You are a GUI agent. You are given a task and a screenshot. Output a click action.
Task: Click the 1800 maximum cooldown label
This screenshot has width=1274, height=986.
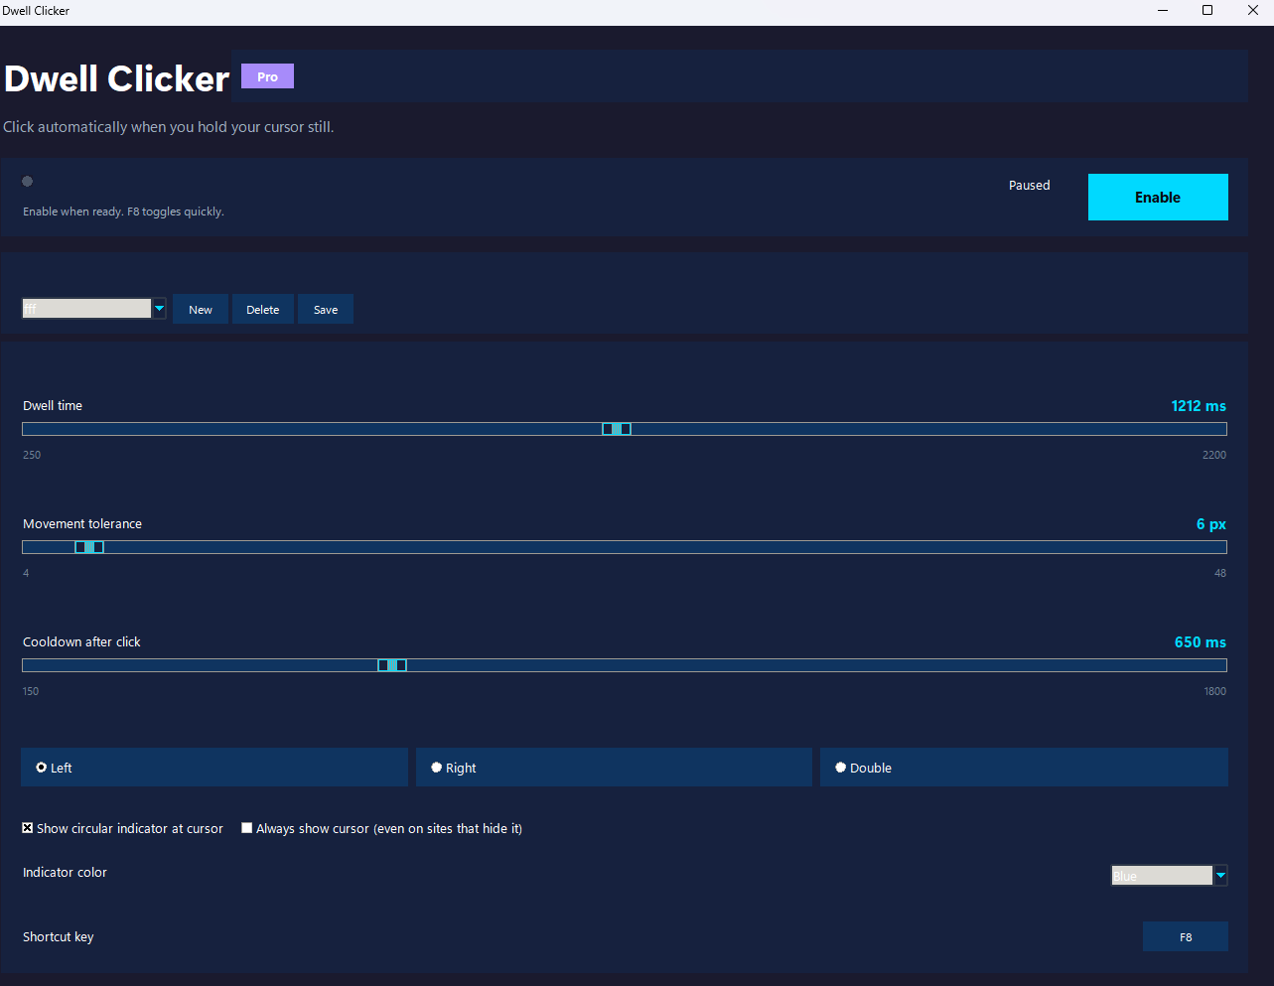pos(1215,691)
